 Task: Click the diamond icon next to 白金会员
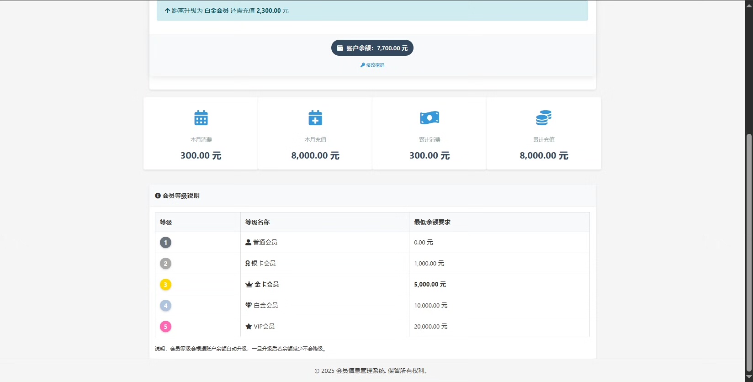click(x=249, y=305)
